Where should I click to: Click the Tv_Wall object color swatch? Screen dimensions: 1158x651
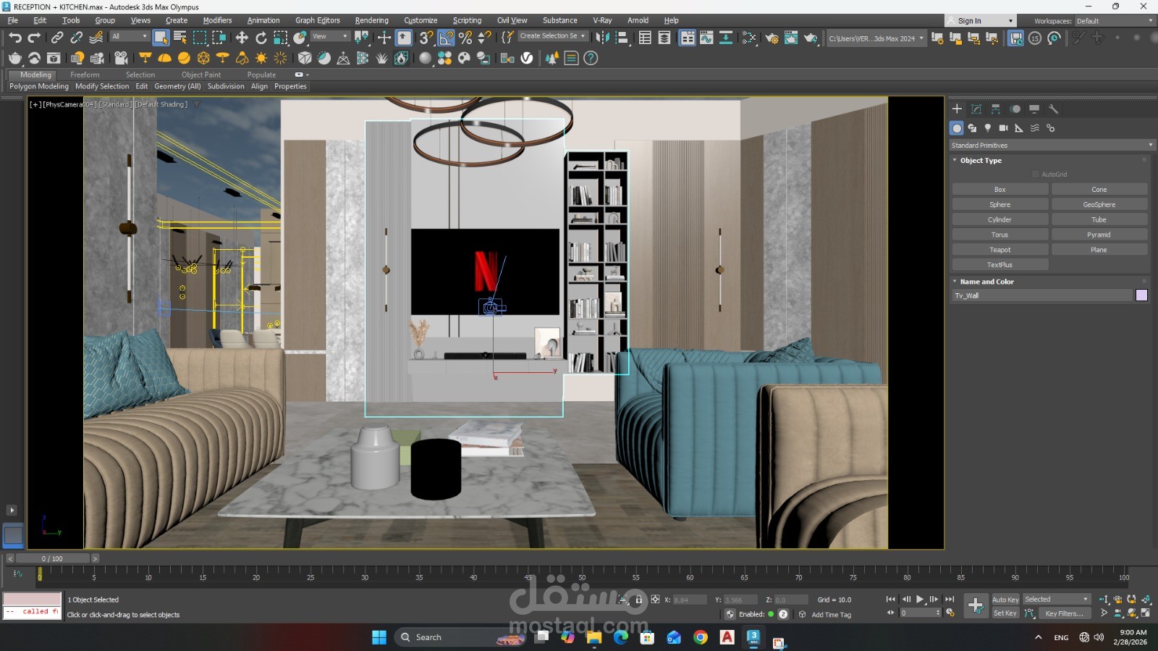click(1141, 295)
